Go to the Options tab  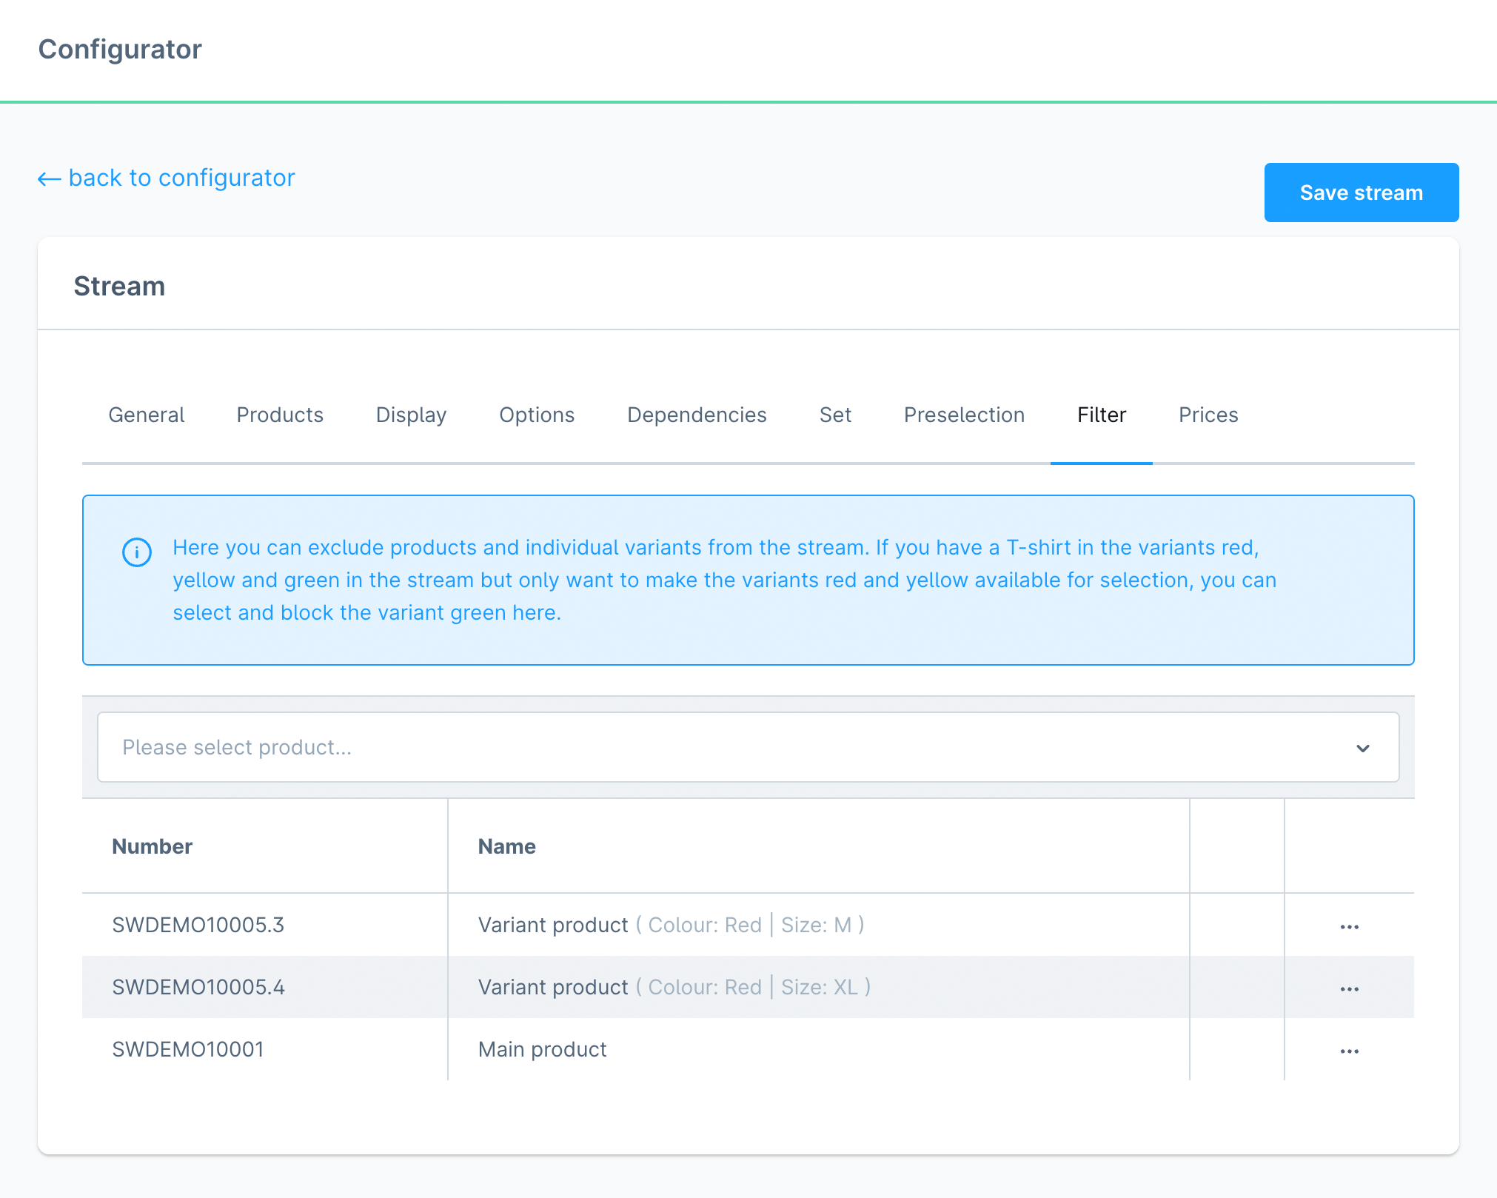(537, 415)
